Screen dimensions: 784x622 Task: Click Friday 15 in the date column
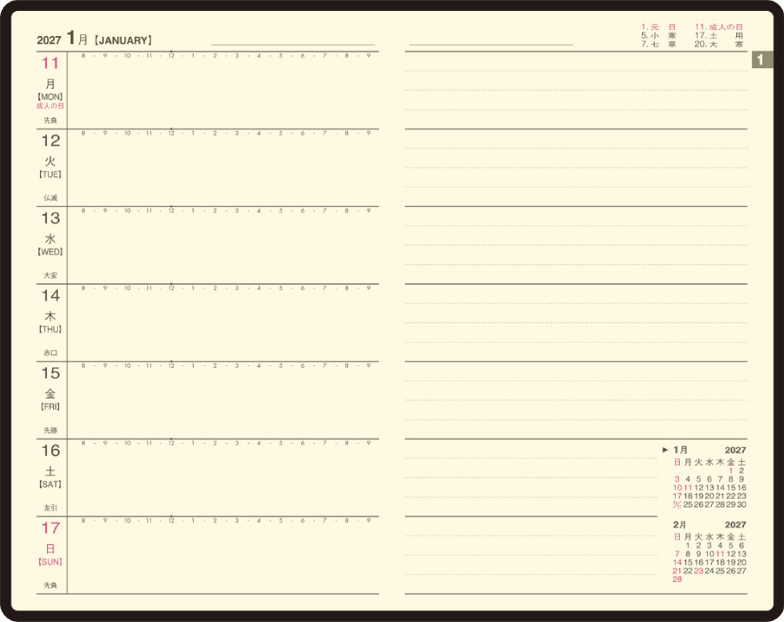click(50, 373)
